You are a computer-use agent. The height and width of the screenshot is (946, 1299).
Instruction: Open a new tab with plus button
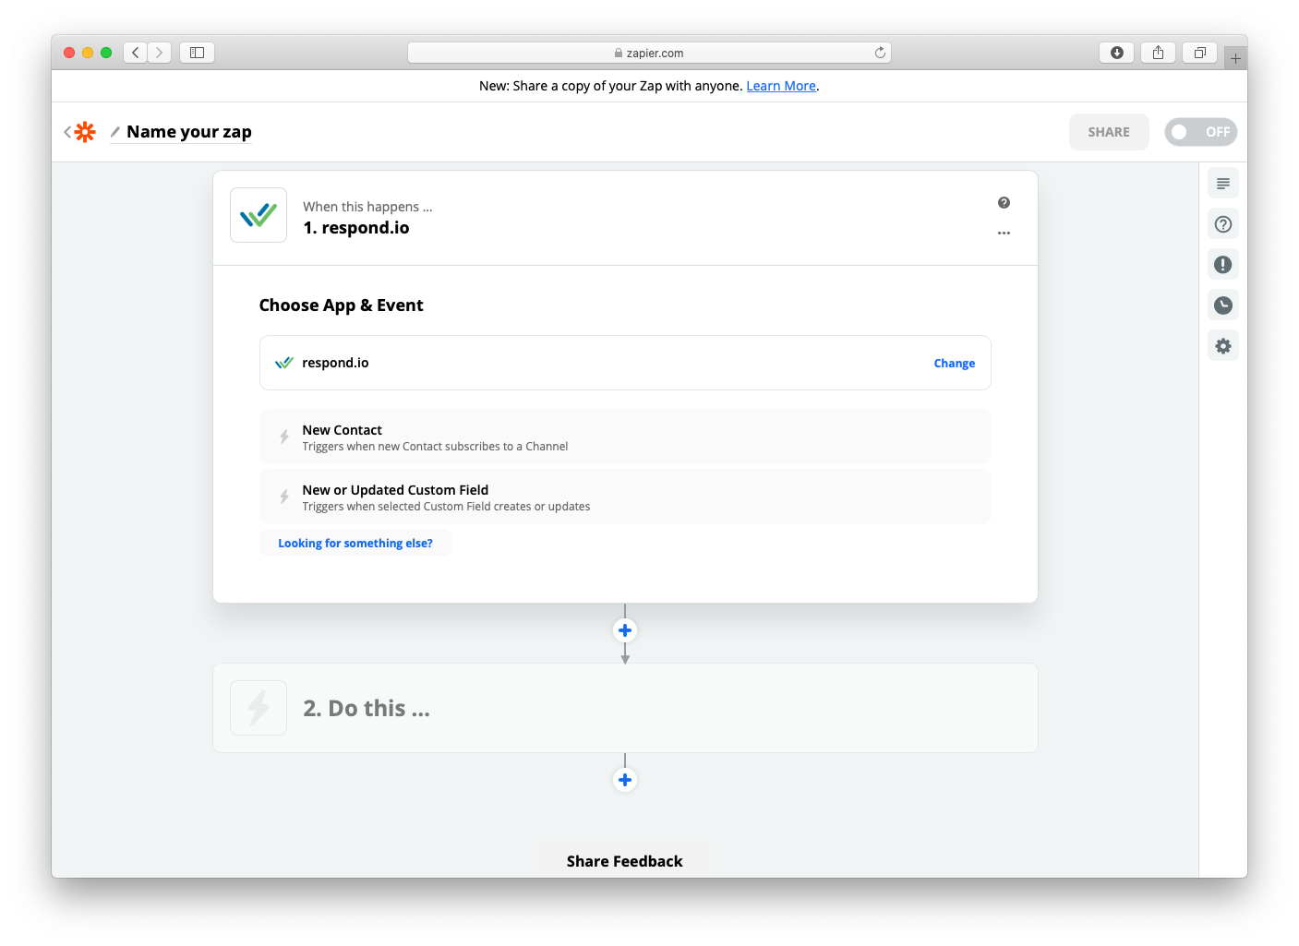coord(1235,58)
